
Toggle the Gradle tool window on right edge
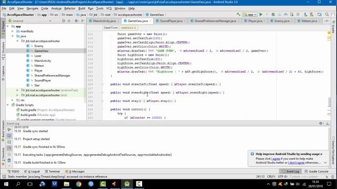(x=333, y=27)
